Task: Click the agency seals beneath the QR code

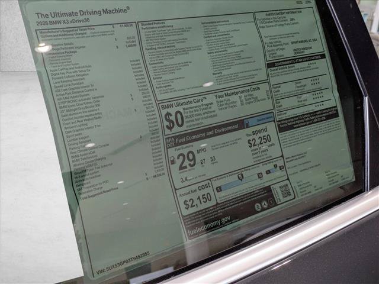Action: click(265, 205)
